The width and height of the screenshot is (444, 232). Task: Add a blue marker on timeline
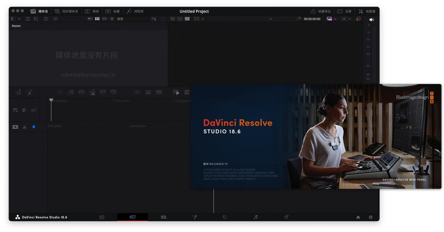click(34, 127)
